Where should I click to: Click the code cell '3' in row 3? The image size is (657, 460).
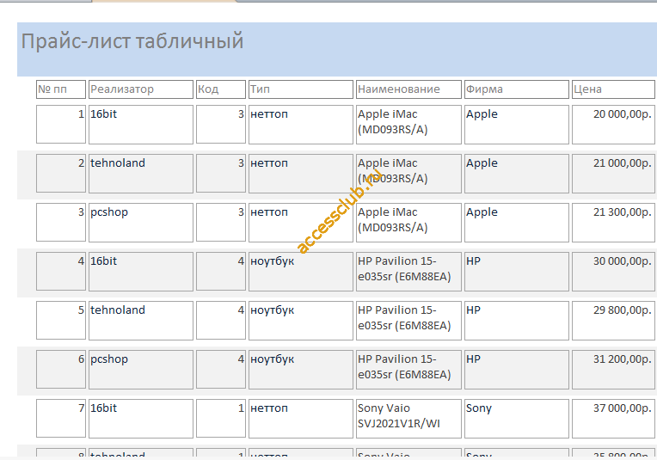tap(221, 223)
